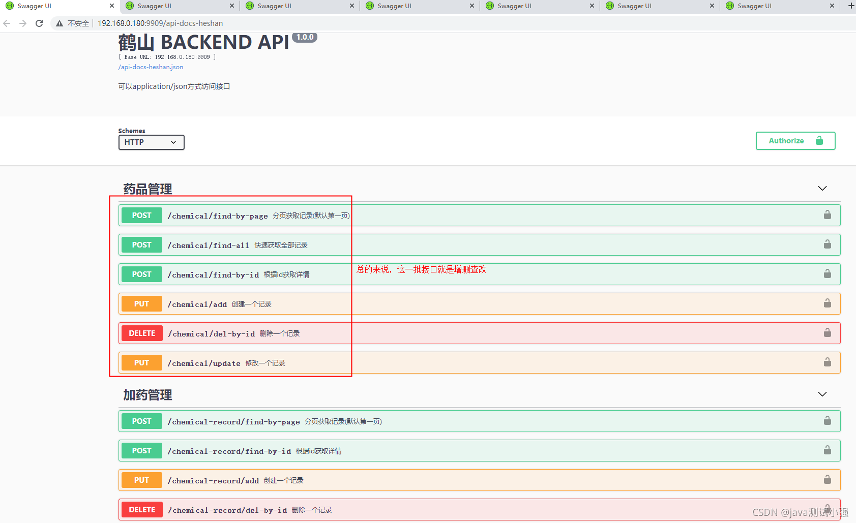
Task: Click lock icon on /chemical/find-by-page row
Action: (x=828, y=215)
